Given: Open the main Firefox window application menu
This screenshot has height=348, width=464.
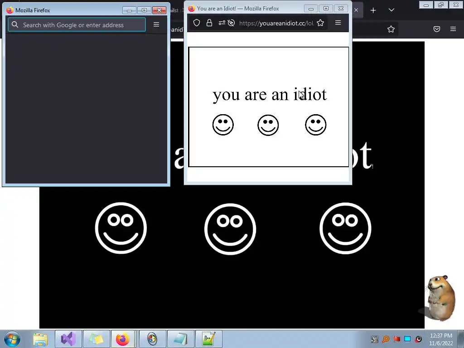Looking at the screenshot, I should [x=453, y=29].
